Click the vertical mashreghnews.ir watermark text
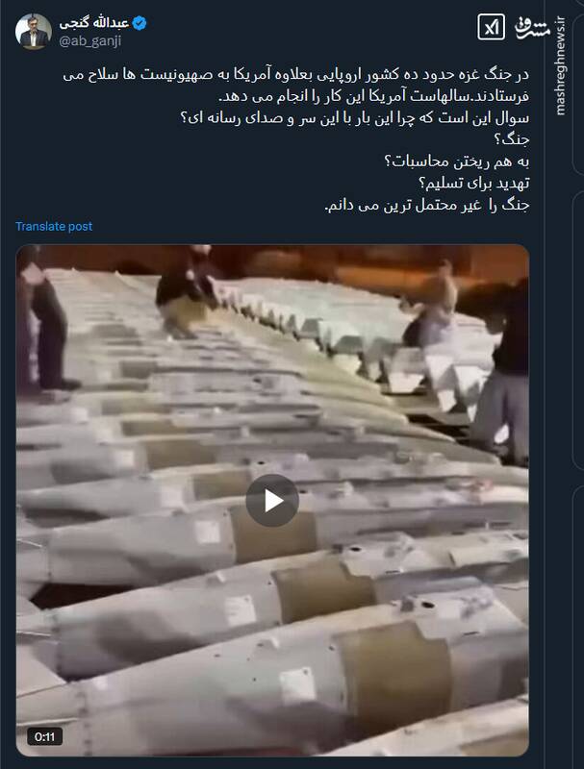The height and width of the screenshot is (769, 584). (x=561, y=66)
